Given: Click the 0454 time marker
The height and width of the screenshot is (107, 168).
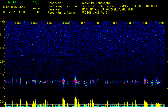Looking at the screenshot, I should click(x=66, y=23).
